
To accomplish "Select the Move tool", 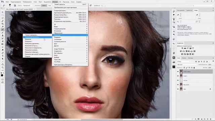I will coord(3,12).
